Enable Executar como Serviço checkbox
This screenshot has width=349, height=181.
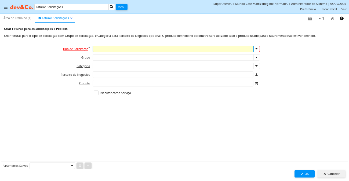pyautogui.click(x=96, y=93)
